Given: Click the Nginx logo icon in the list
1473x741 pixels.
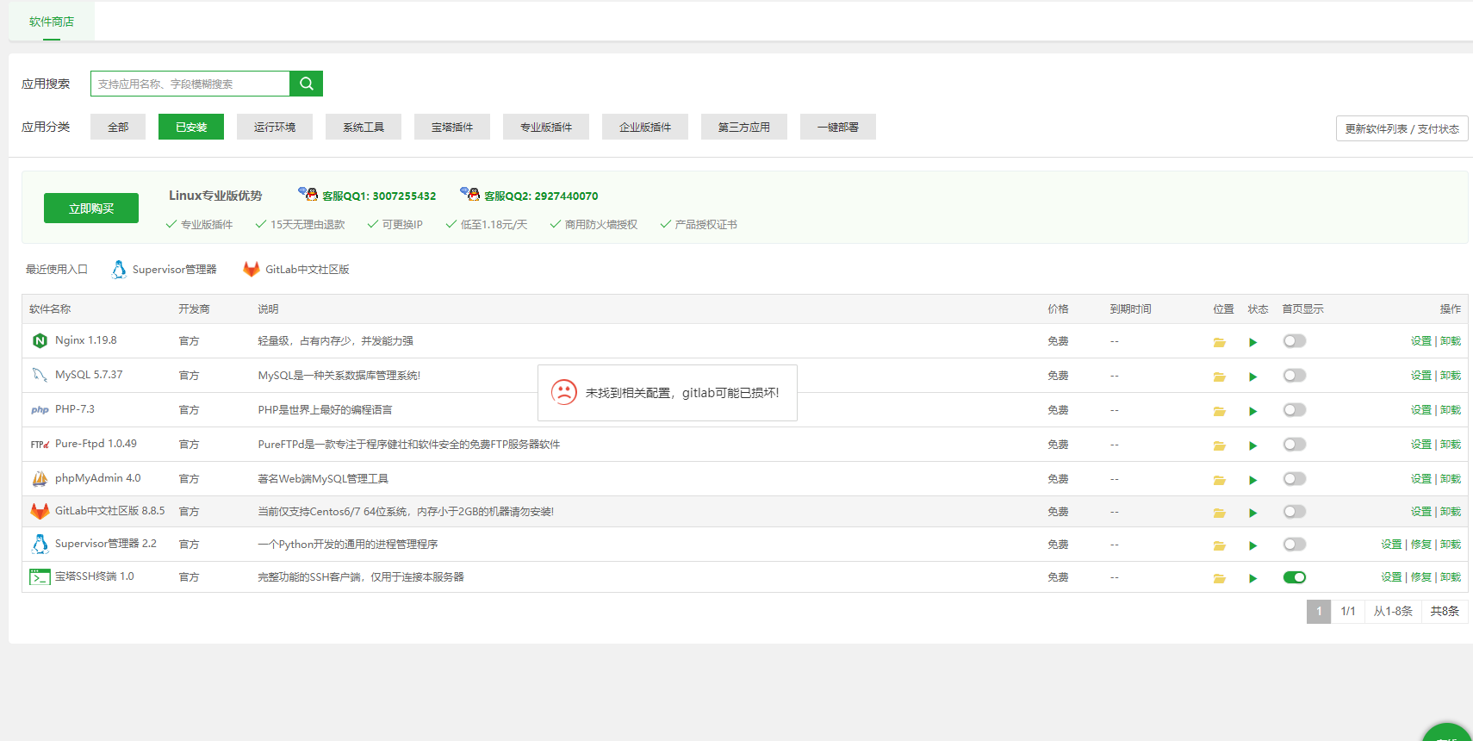Looking at the screenshot, I should tap(40, 340).
